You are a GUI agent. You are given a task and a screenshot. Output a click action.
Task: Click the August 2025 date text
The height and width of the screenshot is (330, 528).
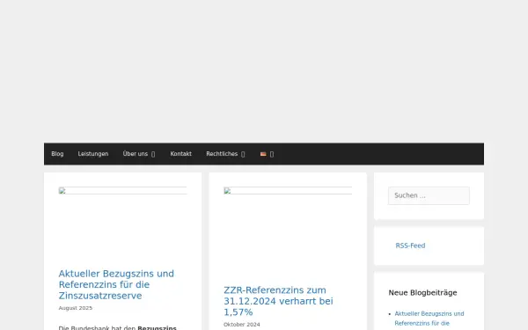pyautogui.click(x=76, y=308)
